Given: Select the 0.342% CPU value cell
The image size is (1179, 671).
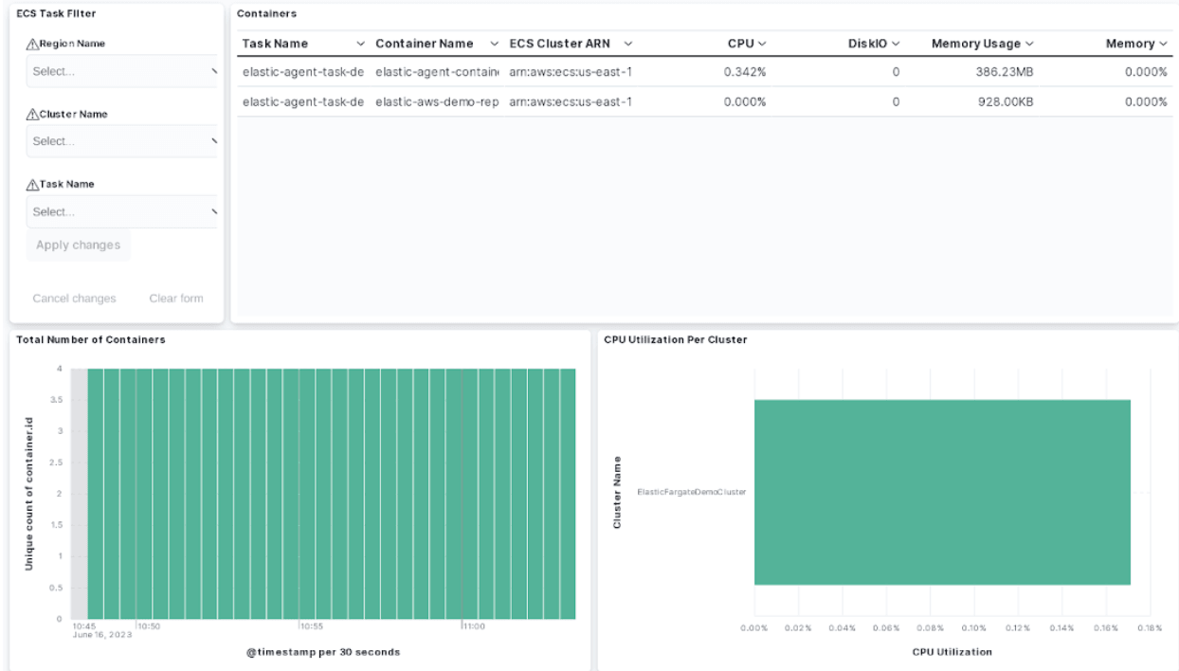Looking at the screenshot, I should tap(744, 71).
